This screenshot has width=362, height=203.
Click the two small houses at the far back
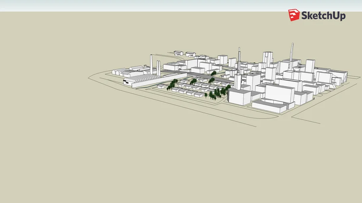184,53
